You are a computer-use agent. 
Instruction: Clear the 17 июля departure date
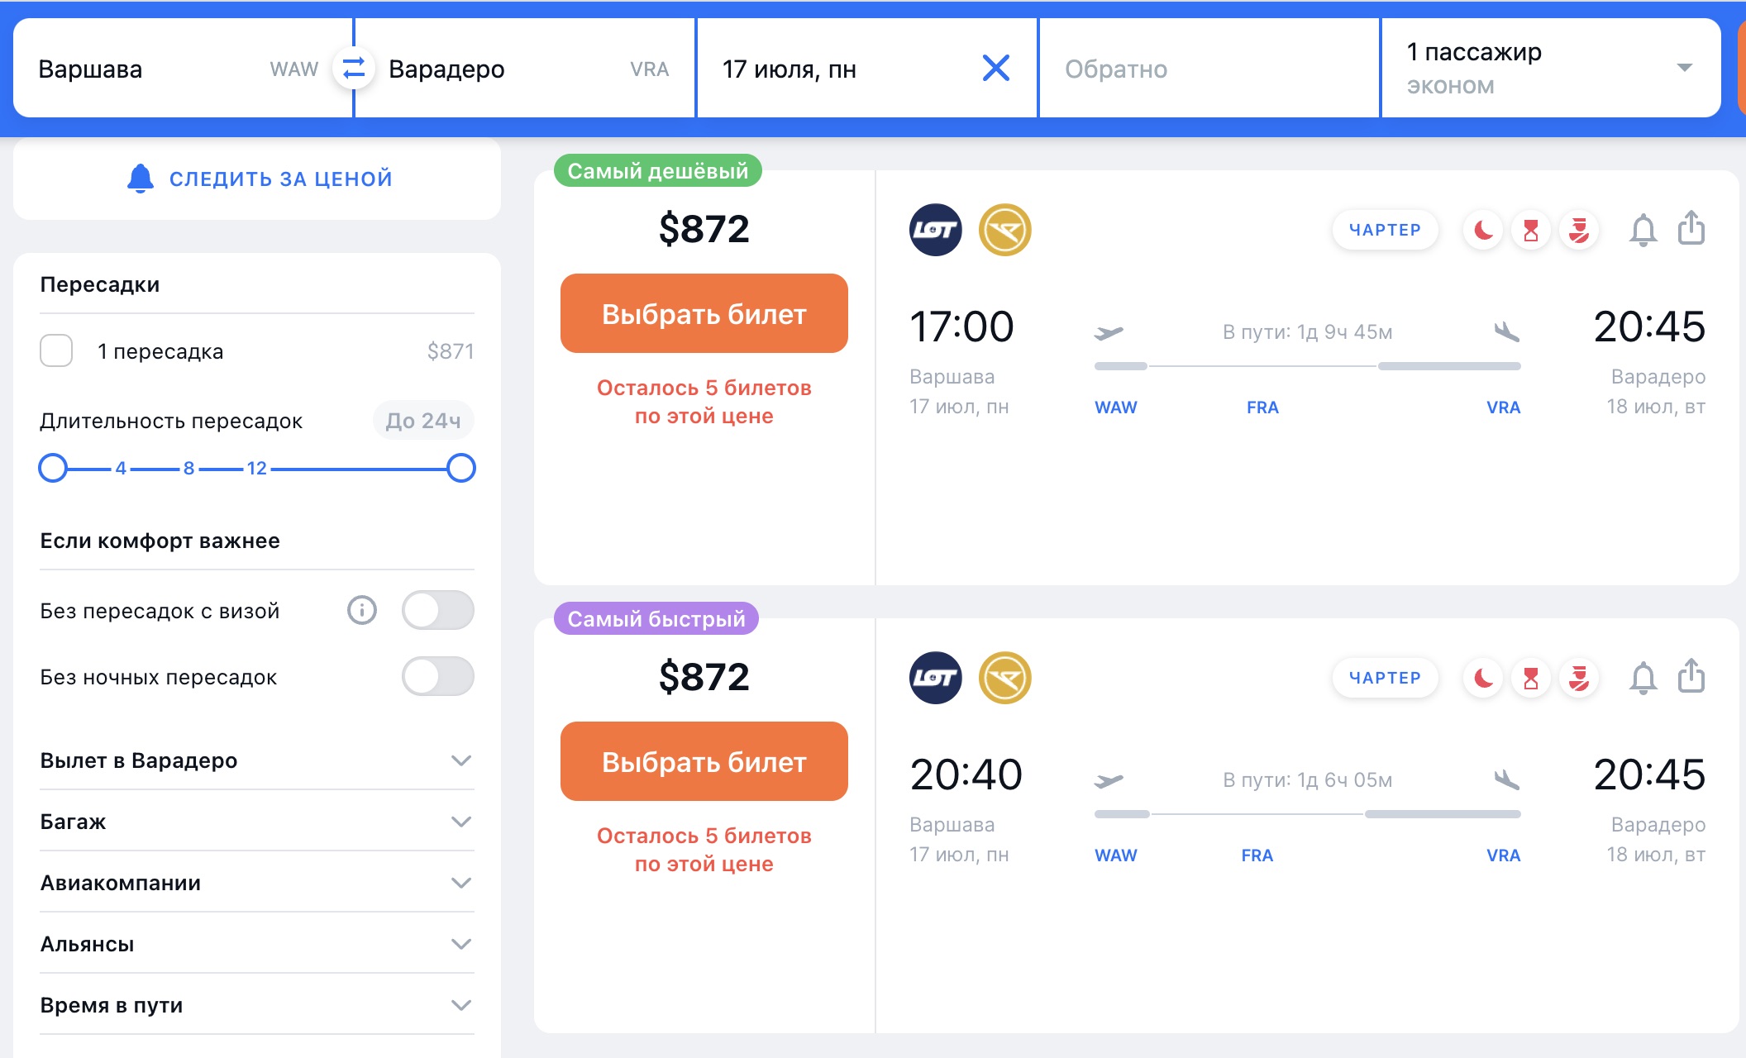click(x=995, y=69)
